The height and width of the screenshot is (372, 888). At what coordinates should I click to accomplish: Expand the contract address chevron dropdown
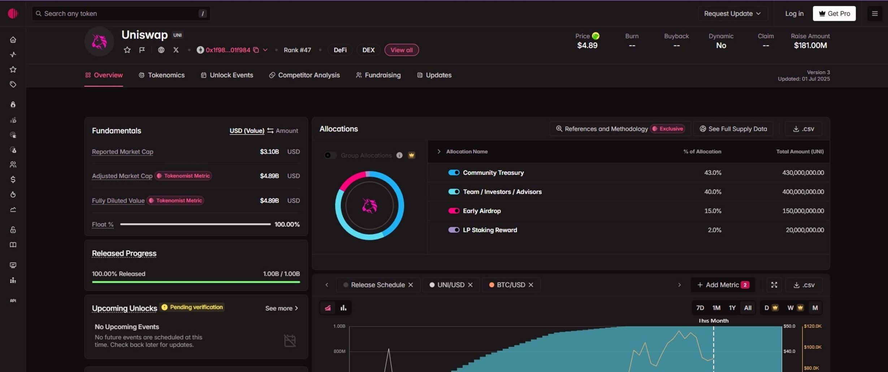click(x=265, y=50)
